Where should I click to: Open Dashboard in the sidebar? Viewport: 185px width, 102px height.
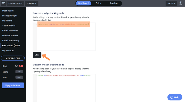(8, 11)
